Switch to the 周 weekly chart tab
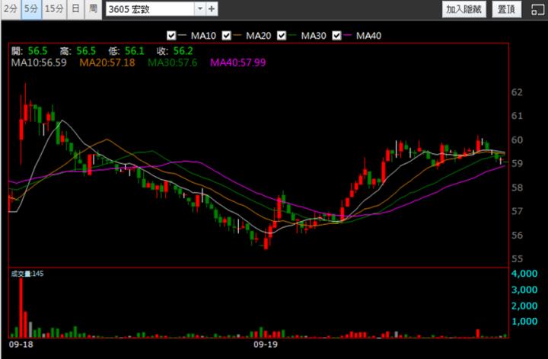Screen dimensions: 548x359 click(93, 9)
